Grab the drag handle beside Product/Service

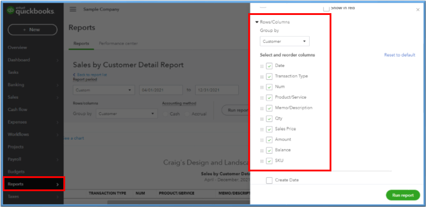[x=262, y=98]
